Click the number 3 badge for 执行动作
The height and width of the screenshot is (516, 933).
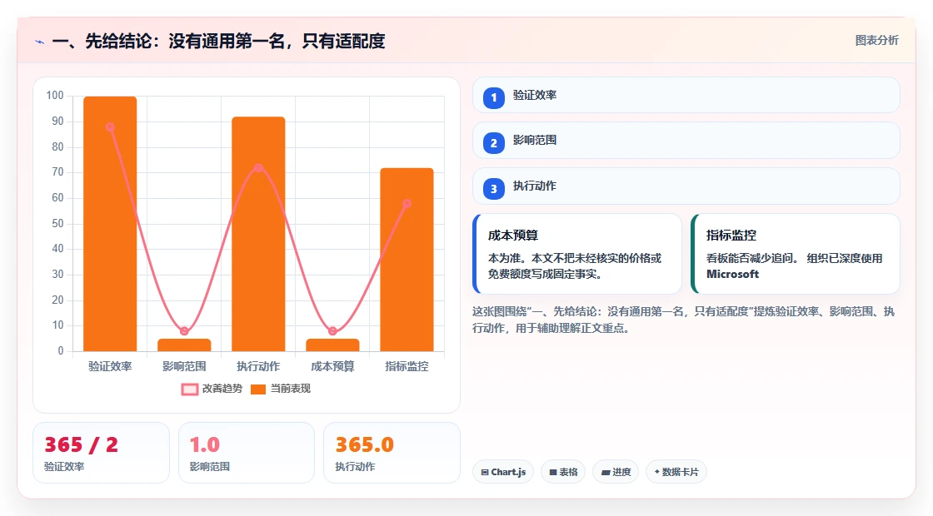tap(493, 189)
